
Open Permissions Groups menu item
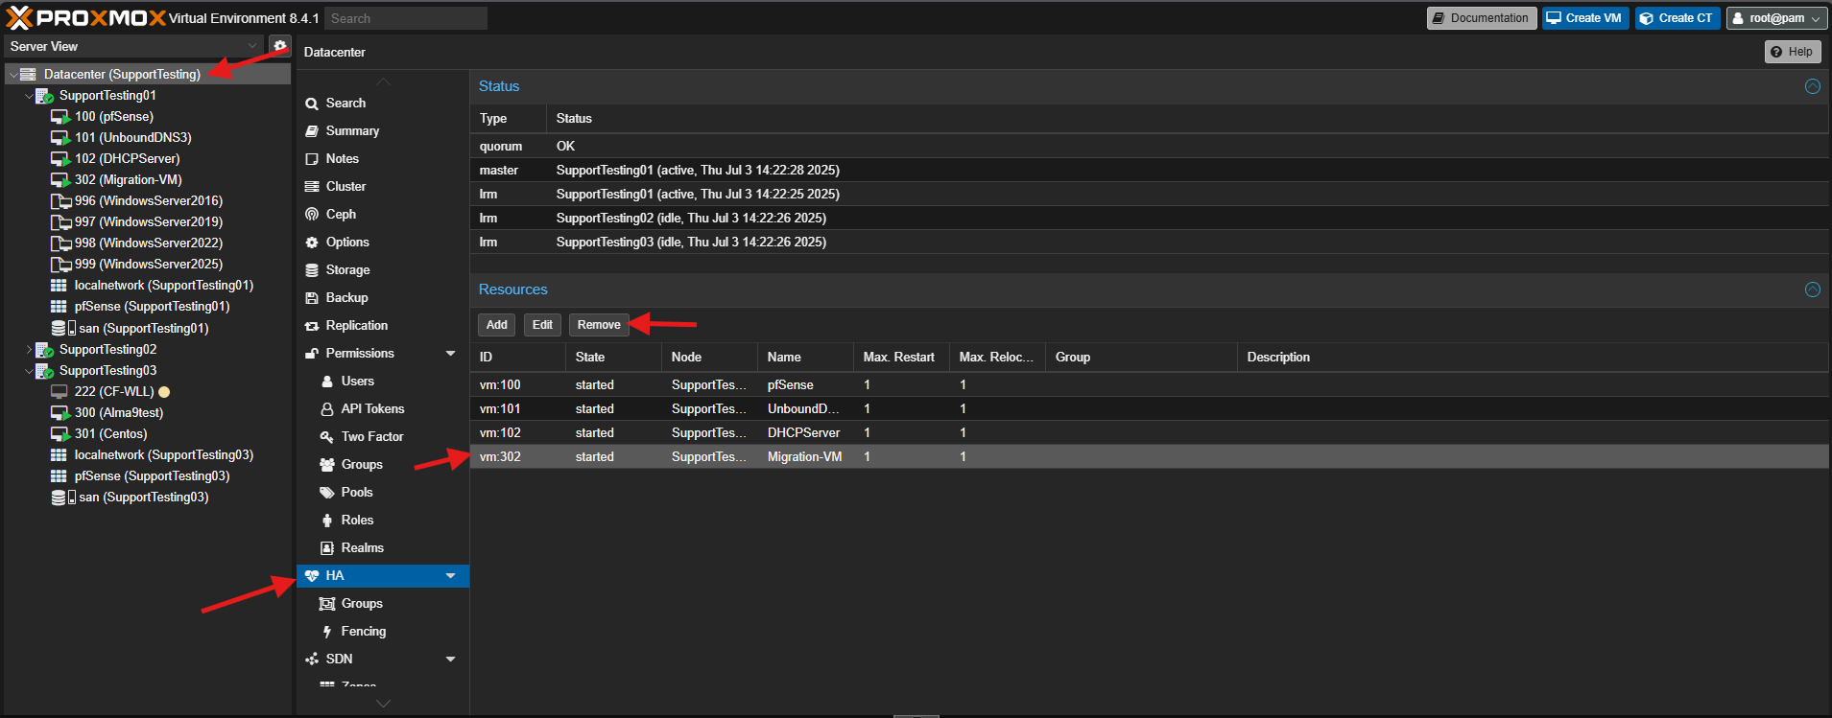click(x=384, y=465)
